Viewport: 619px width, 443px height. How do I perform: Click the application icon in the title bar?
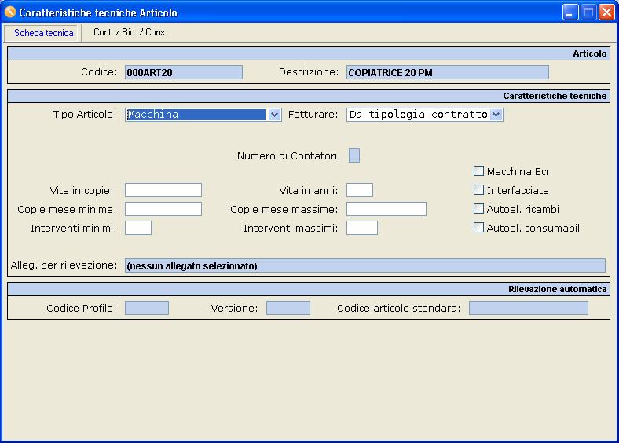10,13
